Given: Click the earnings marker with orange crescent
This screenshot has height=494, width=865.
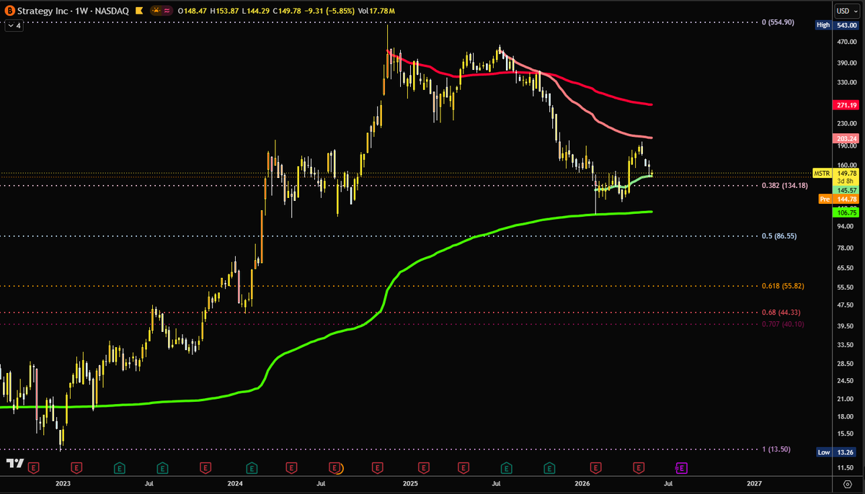Looking at the screenshot, I should point(336,467).
